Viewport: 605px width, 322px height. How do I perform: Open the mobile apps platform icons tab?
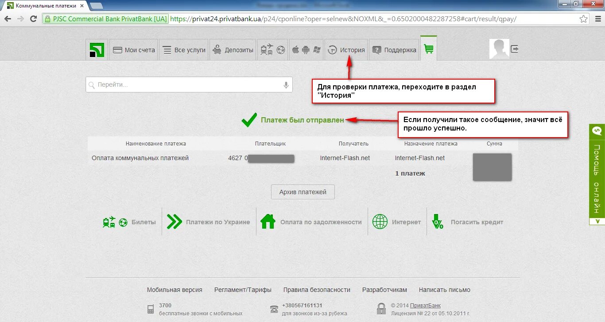coord(306,50)
